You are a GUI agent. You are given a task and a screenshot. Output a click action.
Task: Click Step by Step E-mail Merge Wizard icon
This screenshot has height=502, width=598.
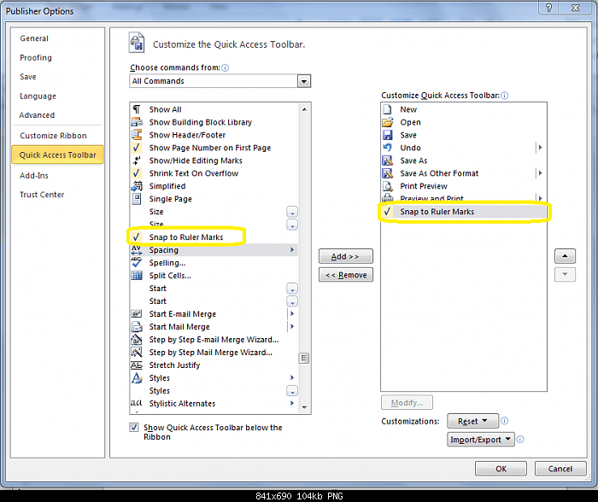coord(137,339)
